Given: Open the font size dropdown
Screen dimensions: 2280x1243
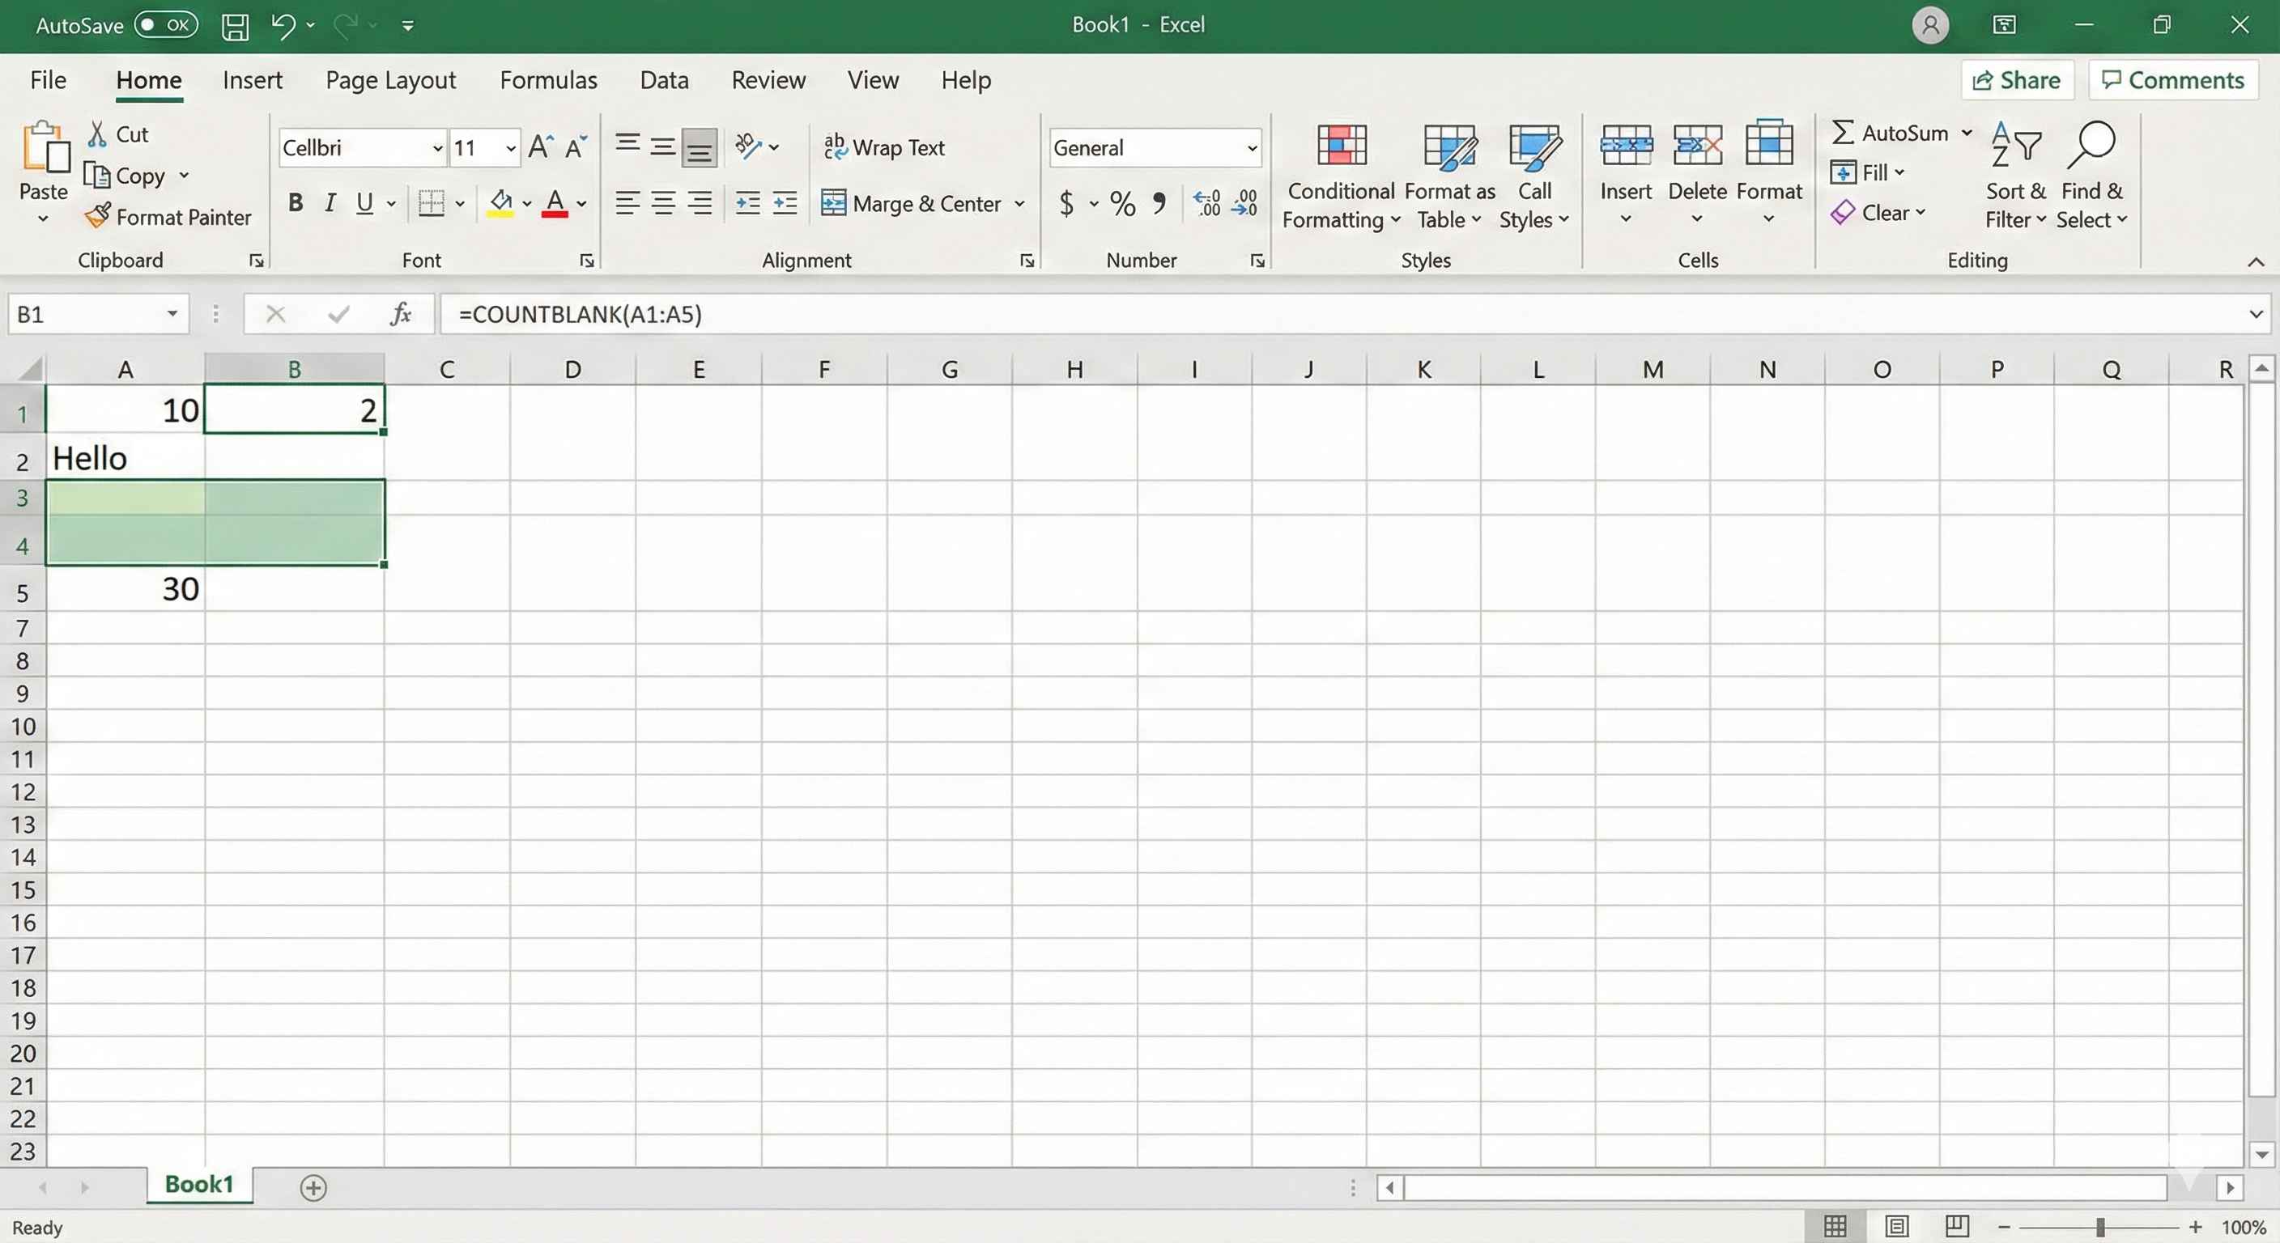Looking at the screenshot, I should (510, 148).
